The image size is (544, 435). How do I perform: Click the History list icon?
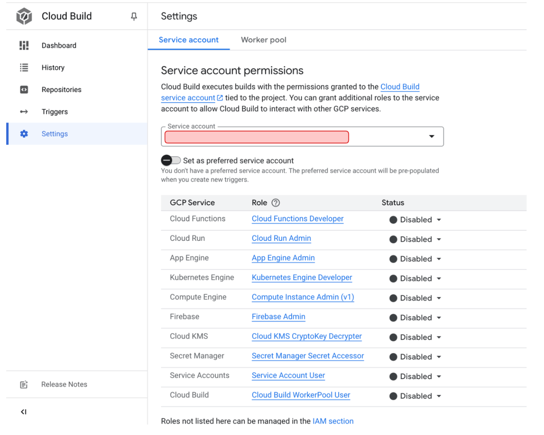pyautogui.click(x=24, y=68)
